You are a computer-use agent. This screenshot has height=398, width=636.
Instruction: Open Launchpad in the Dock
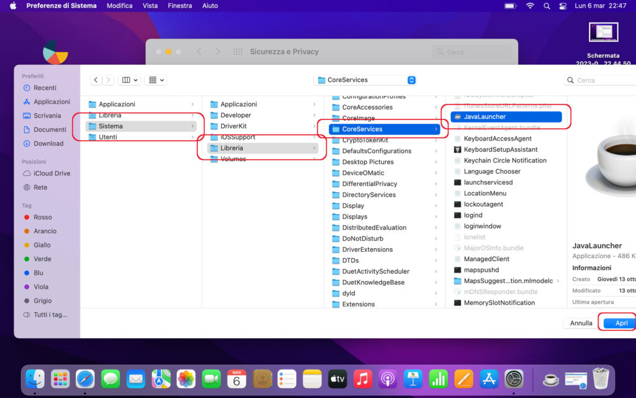click(x=60, y=379)
